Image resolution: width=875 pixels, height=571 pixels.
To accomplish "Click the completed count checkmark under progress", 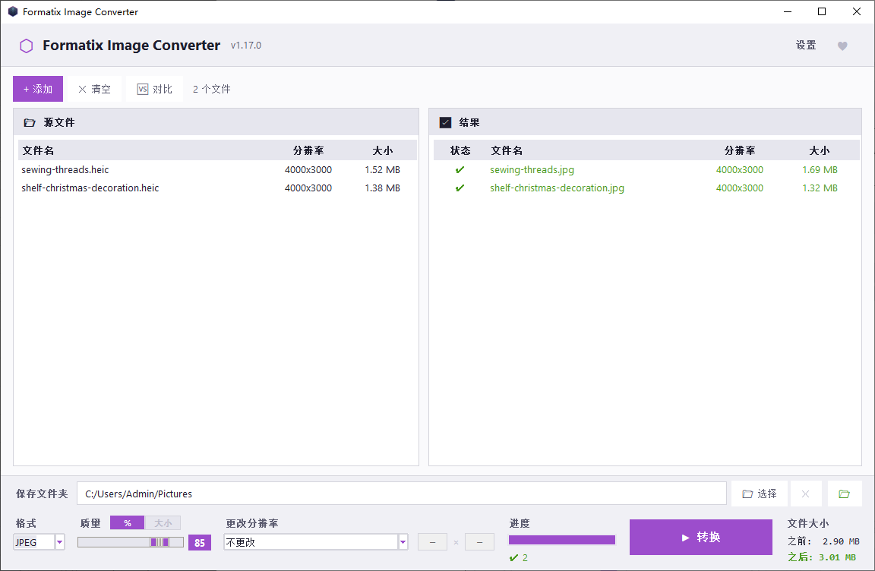I will pyautogui.click(x=514, y=557).
